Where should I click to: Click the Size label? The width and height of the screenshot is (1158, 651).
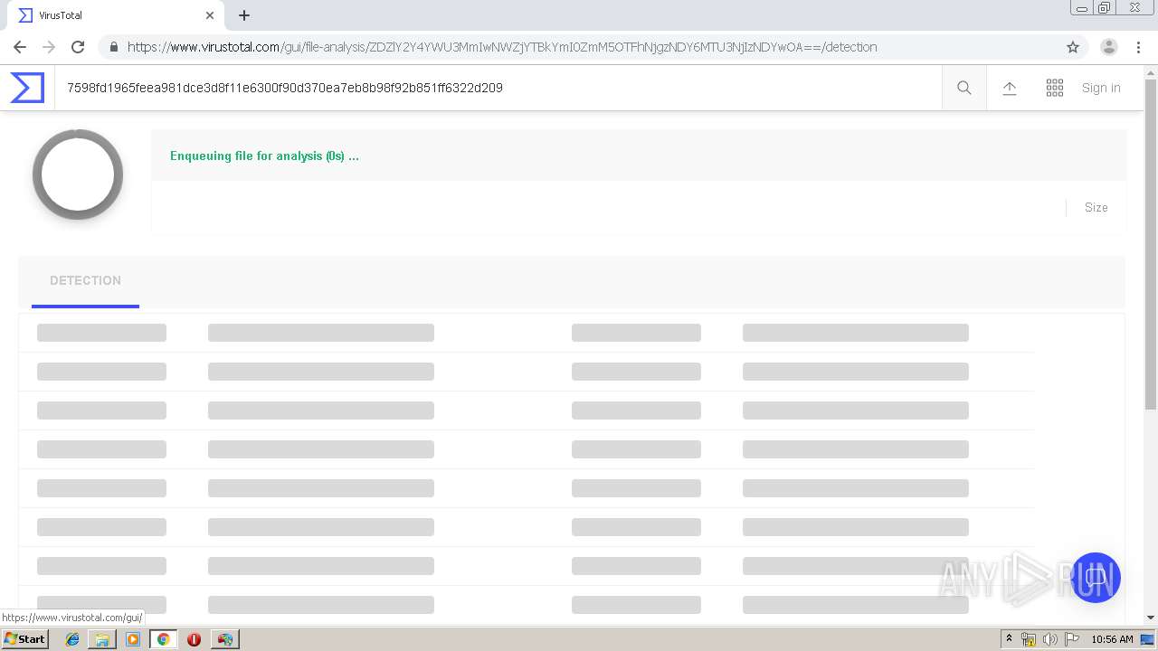1096,207
